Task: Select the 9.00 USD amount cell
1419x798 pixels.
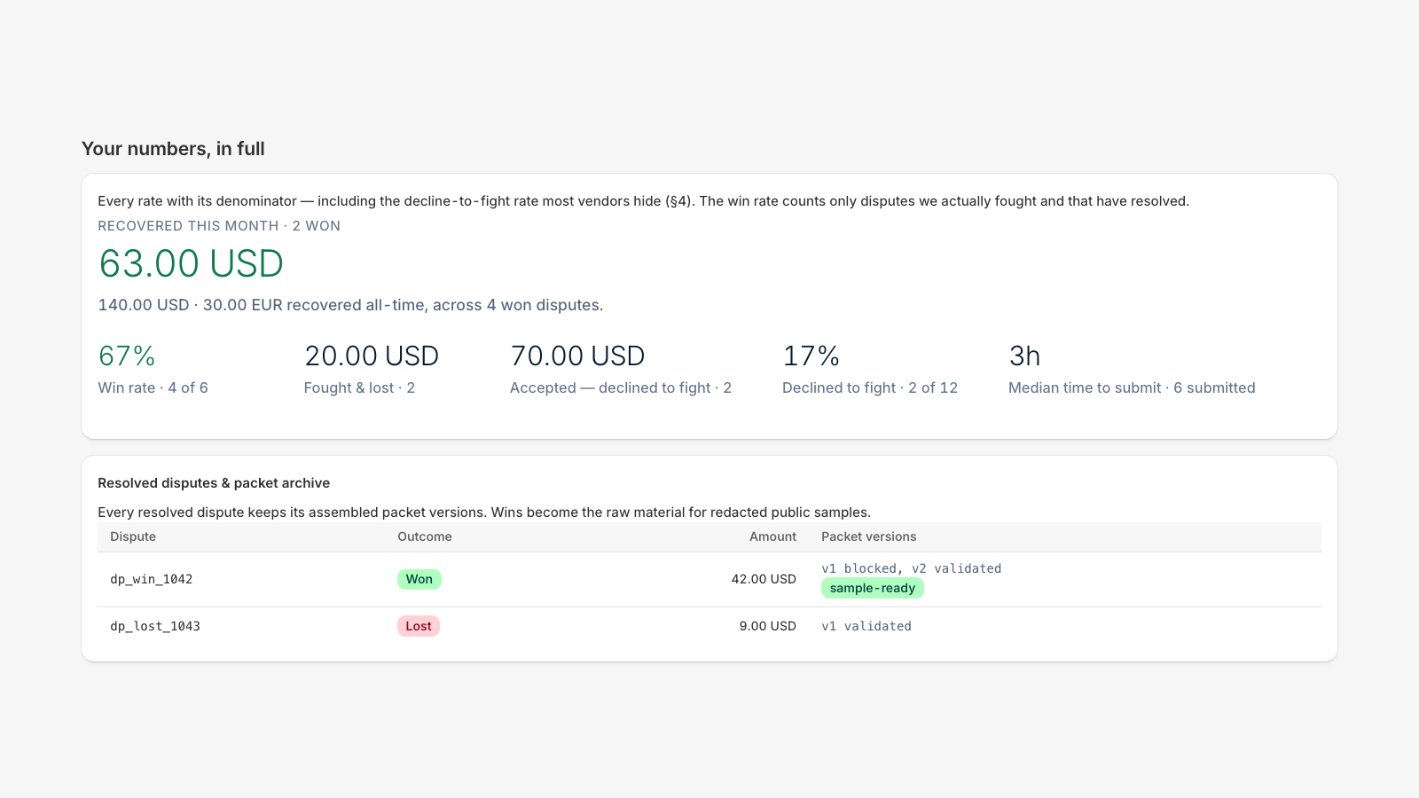Action: coord(768,626)
